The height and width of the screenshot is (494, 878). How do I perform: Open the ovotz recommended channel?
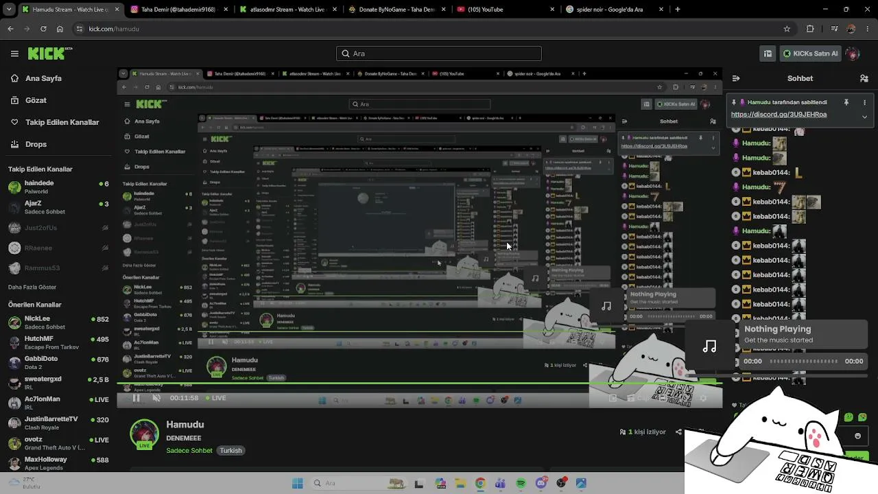click(58, 443)
